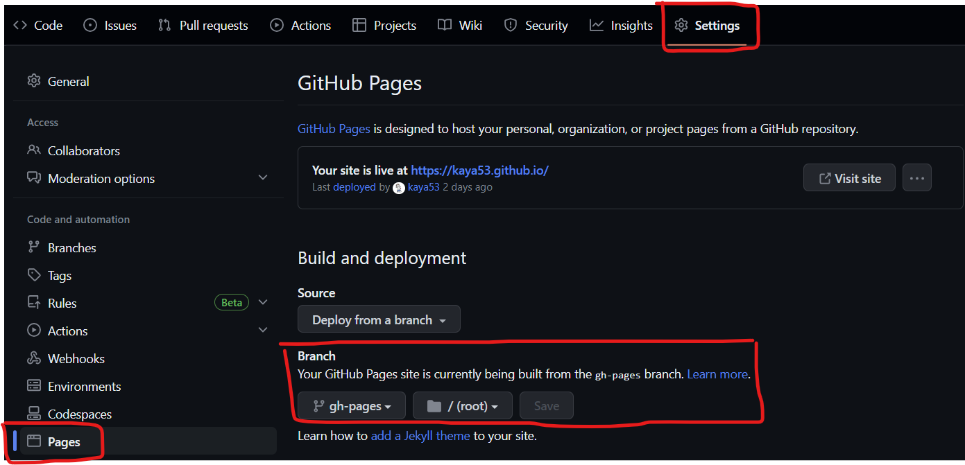Click the Pages sidebar icon
This screenshot has height=465, width=965.
[34, 440]
